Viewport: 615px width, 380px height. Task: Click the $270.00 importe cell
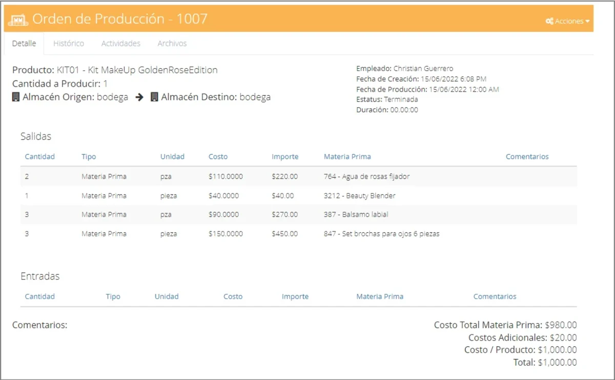click(x=284, y=215)
